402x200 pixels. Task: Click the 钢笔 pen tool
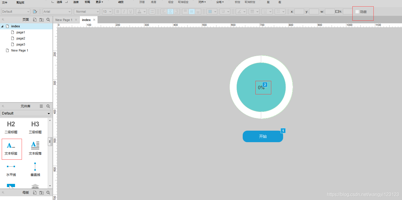point(87,2)
